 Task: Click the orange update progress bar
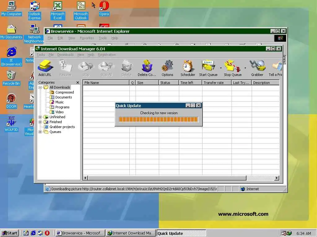click(158, 119)
